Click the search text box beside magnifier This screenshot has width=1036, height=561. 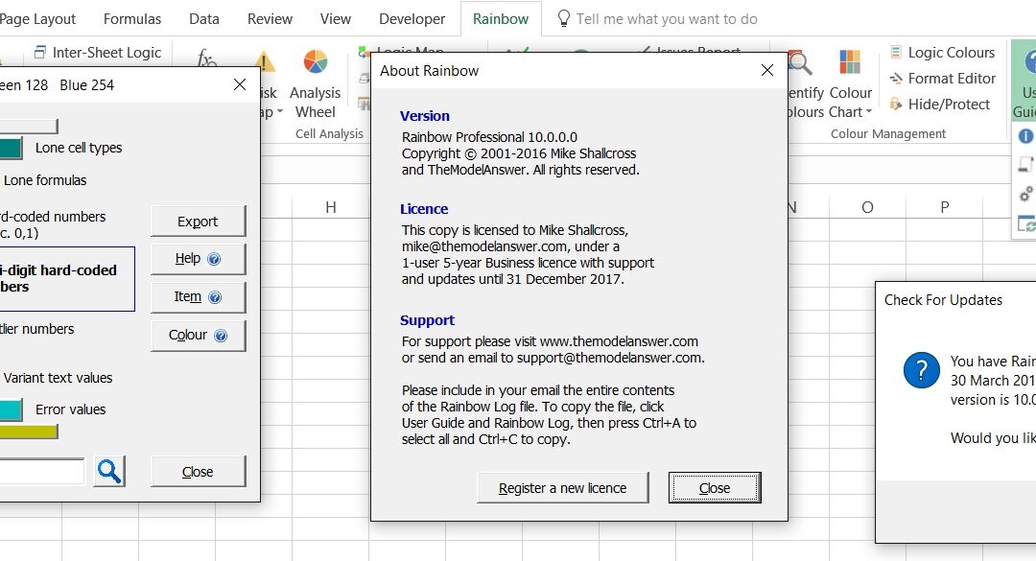click(41, 471)
